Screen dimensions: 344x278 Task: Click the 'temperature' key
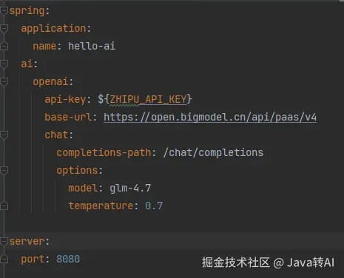click(101, 206)
